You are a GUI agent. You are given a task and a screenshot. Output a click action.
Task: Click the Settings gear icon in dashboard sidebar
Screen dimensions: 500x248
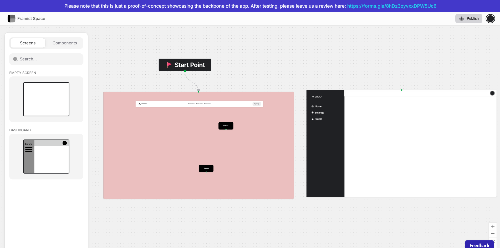click(313, 112)
